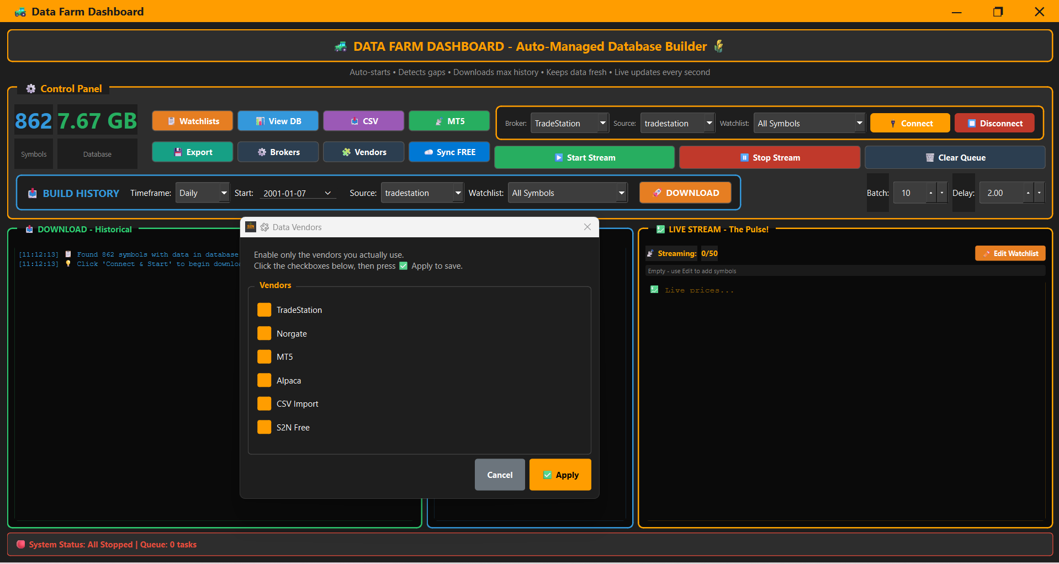This screenshot has height=564, width=1059.
Task: Expand the connection Watchlist All Symbols dropdown
Action: (859, 123)
